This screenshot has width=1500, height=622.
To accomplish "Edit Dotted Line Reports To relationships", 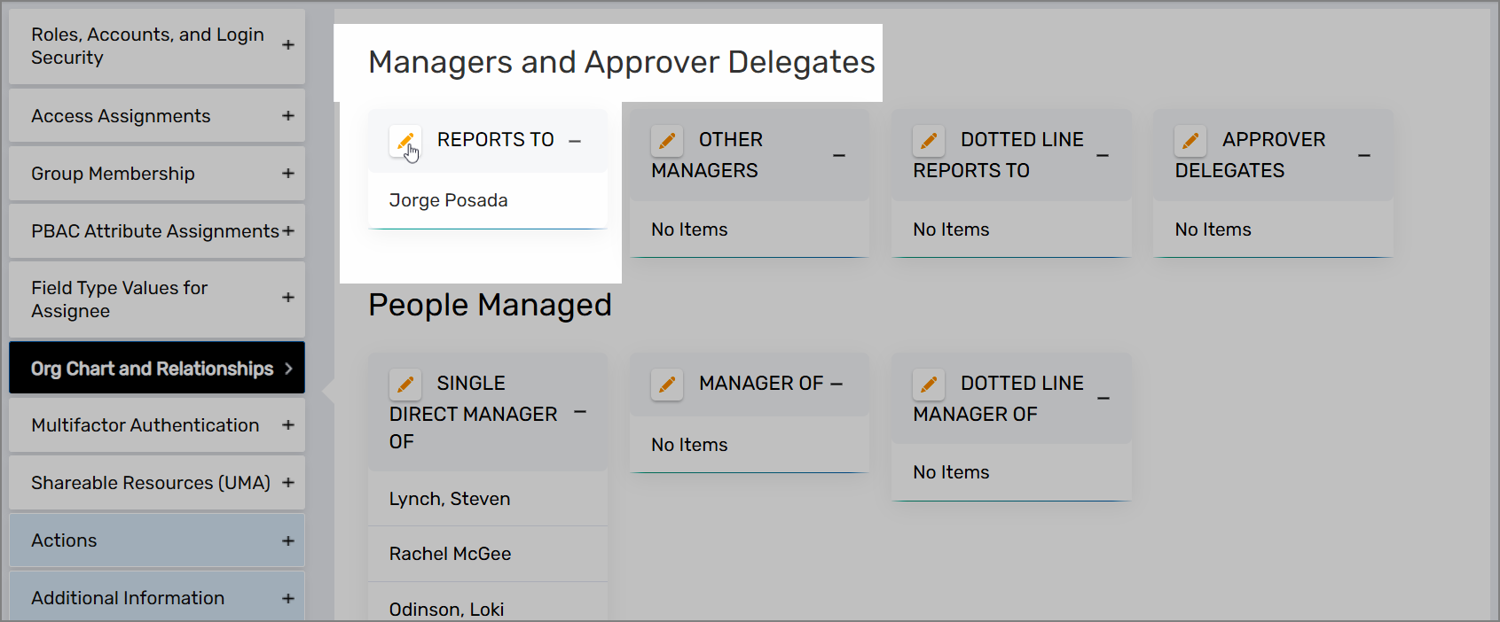I will coord(929,141).
